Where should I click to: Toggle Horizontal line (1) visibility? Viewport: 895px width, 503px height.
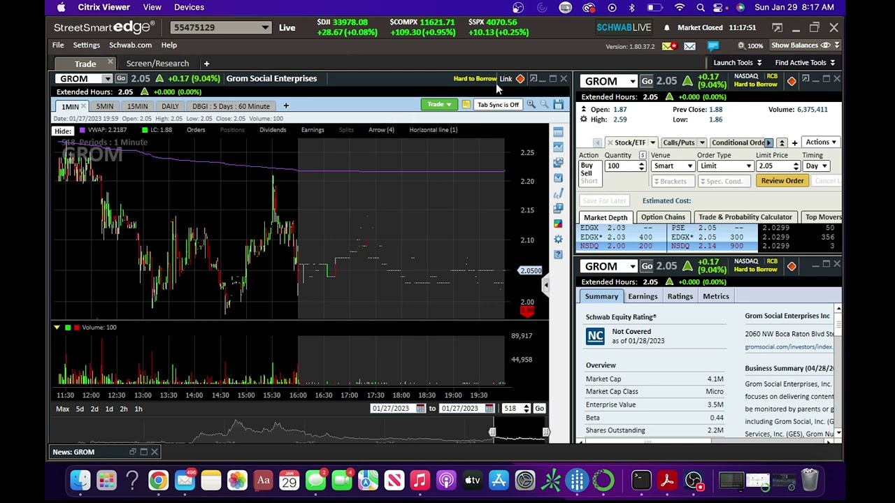[433, 130]
